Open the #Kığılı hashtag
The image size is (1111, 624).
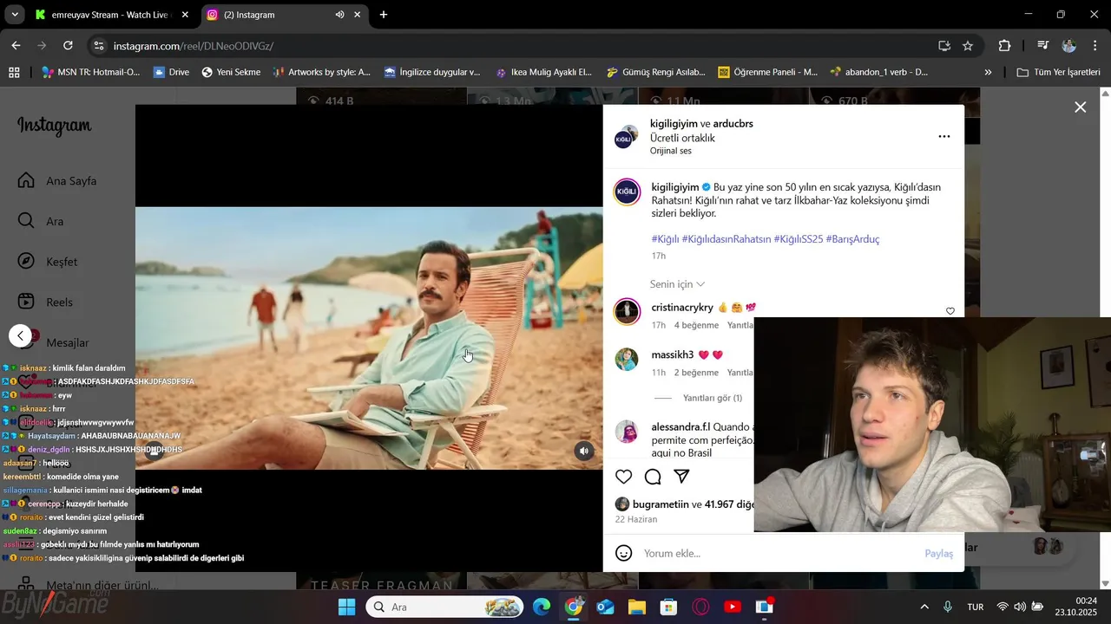point(665,238)
